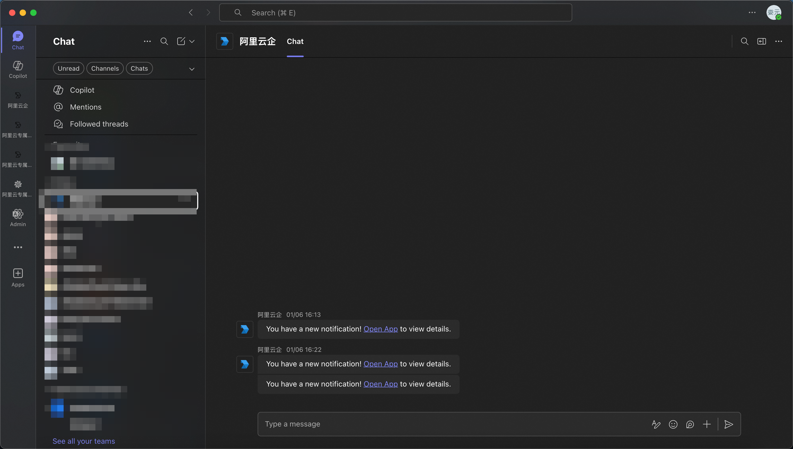Screen dimensions: 793x449
Task: Search within chat list magnifier icon
Action: [x=164, y=41]
